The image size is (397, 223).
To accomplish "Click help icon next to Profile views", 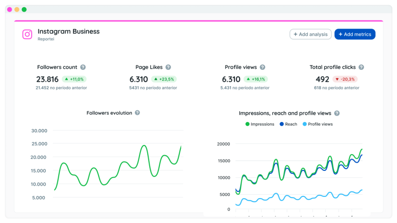I will pos(263,67).
